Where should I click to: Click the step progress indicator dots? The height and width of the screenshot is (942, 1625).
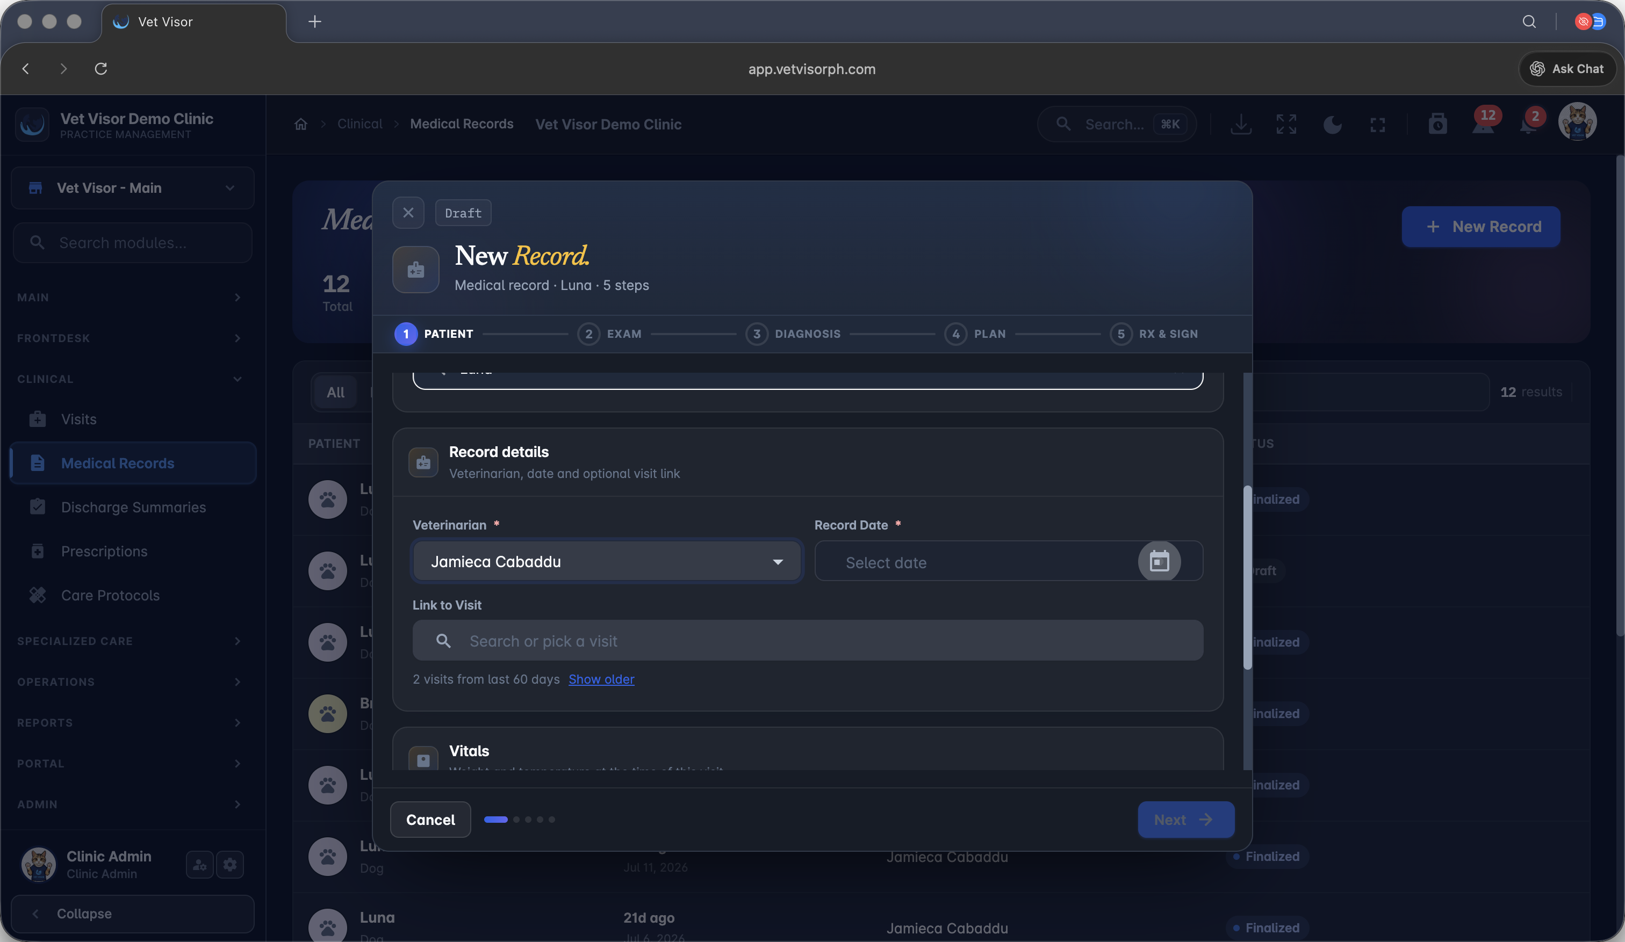tap(519, 820)
